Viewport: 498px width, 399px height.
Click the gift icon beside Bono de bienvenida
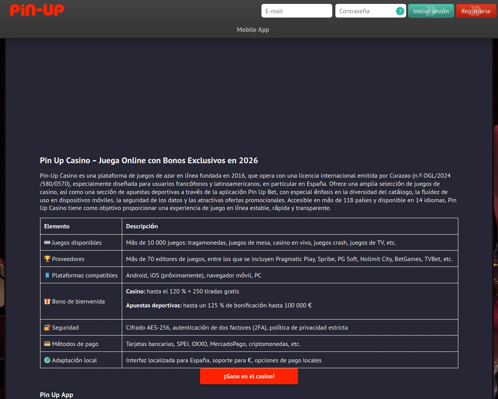pyautogui.click(x=47, y=301)
